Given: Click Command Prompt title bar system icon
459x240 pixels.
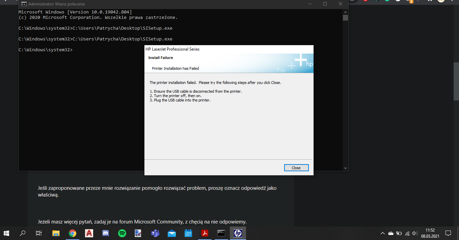Looking at the screenshot, I should click(24, 4).
